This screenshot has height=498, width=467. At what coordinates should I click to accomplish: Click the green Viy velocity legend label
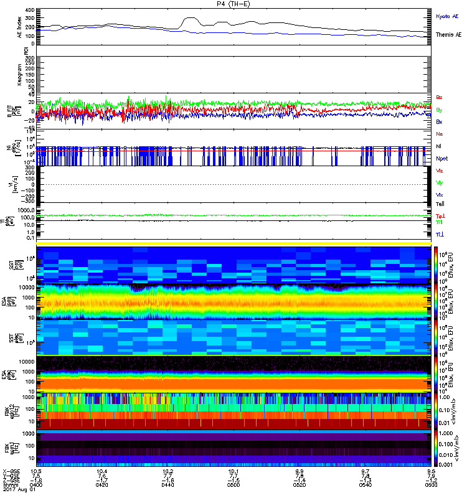point(440,183)
